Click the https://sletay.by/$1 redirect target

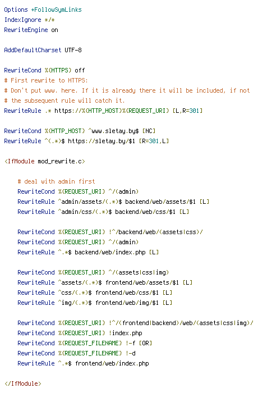[x=102, y=141]
